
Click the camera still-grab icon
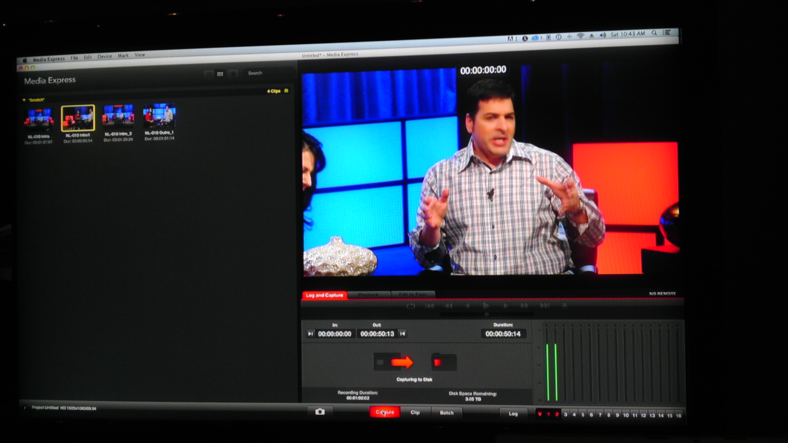[320, 412]
